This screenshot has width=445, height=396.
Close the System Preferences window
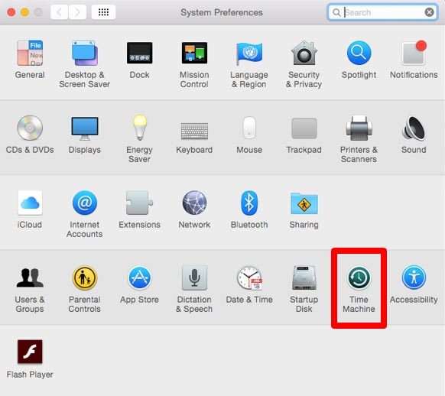[11, 12]
